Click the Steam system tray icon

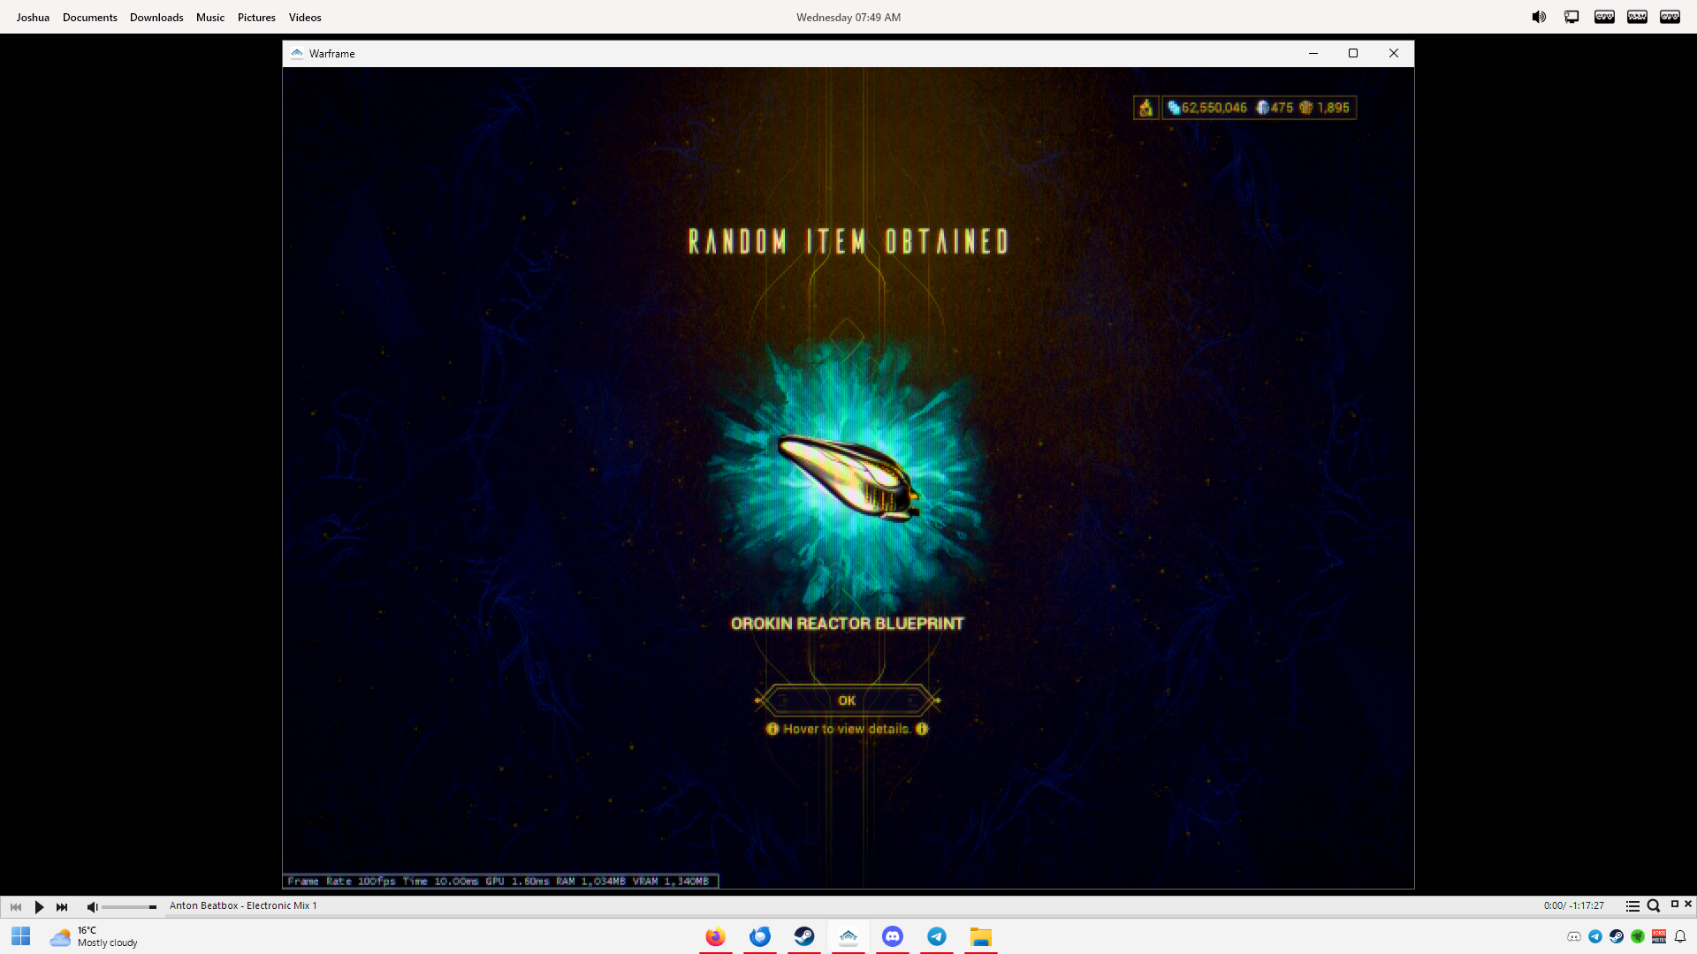(1617, 936)
